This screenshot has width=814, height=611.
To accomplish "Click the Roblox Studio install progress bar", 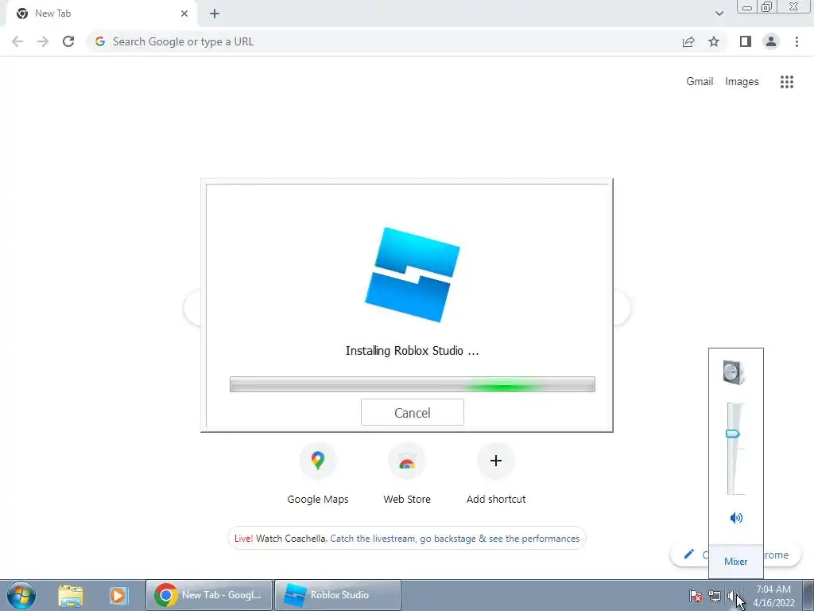I will pos(413,384).
